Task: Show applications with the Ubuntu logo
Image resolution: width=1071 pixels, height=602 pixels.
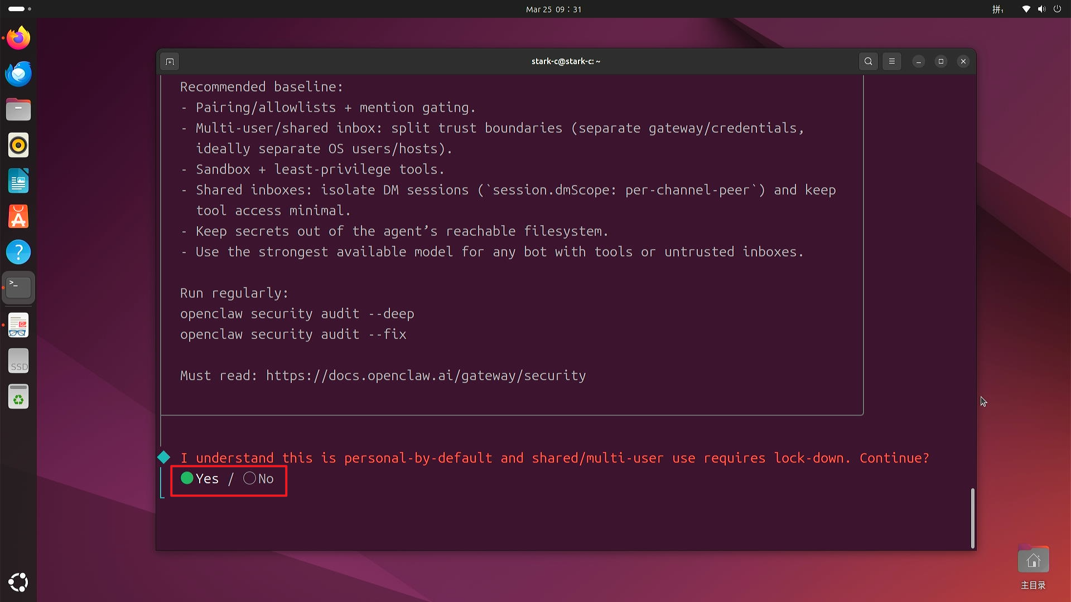Action: (x=18, y=582)
